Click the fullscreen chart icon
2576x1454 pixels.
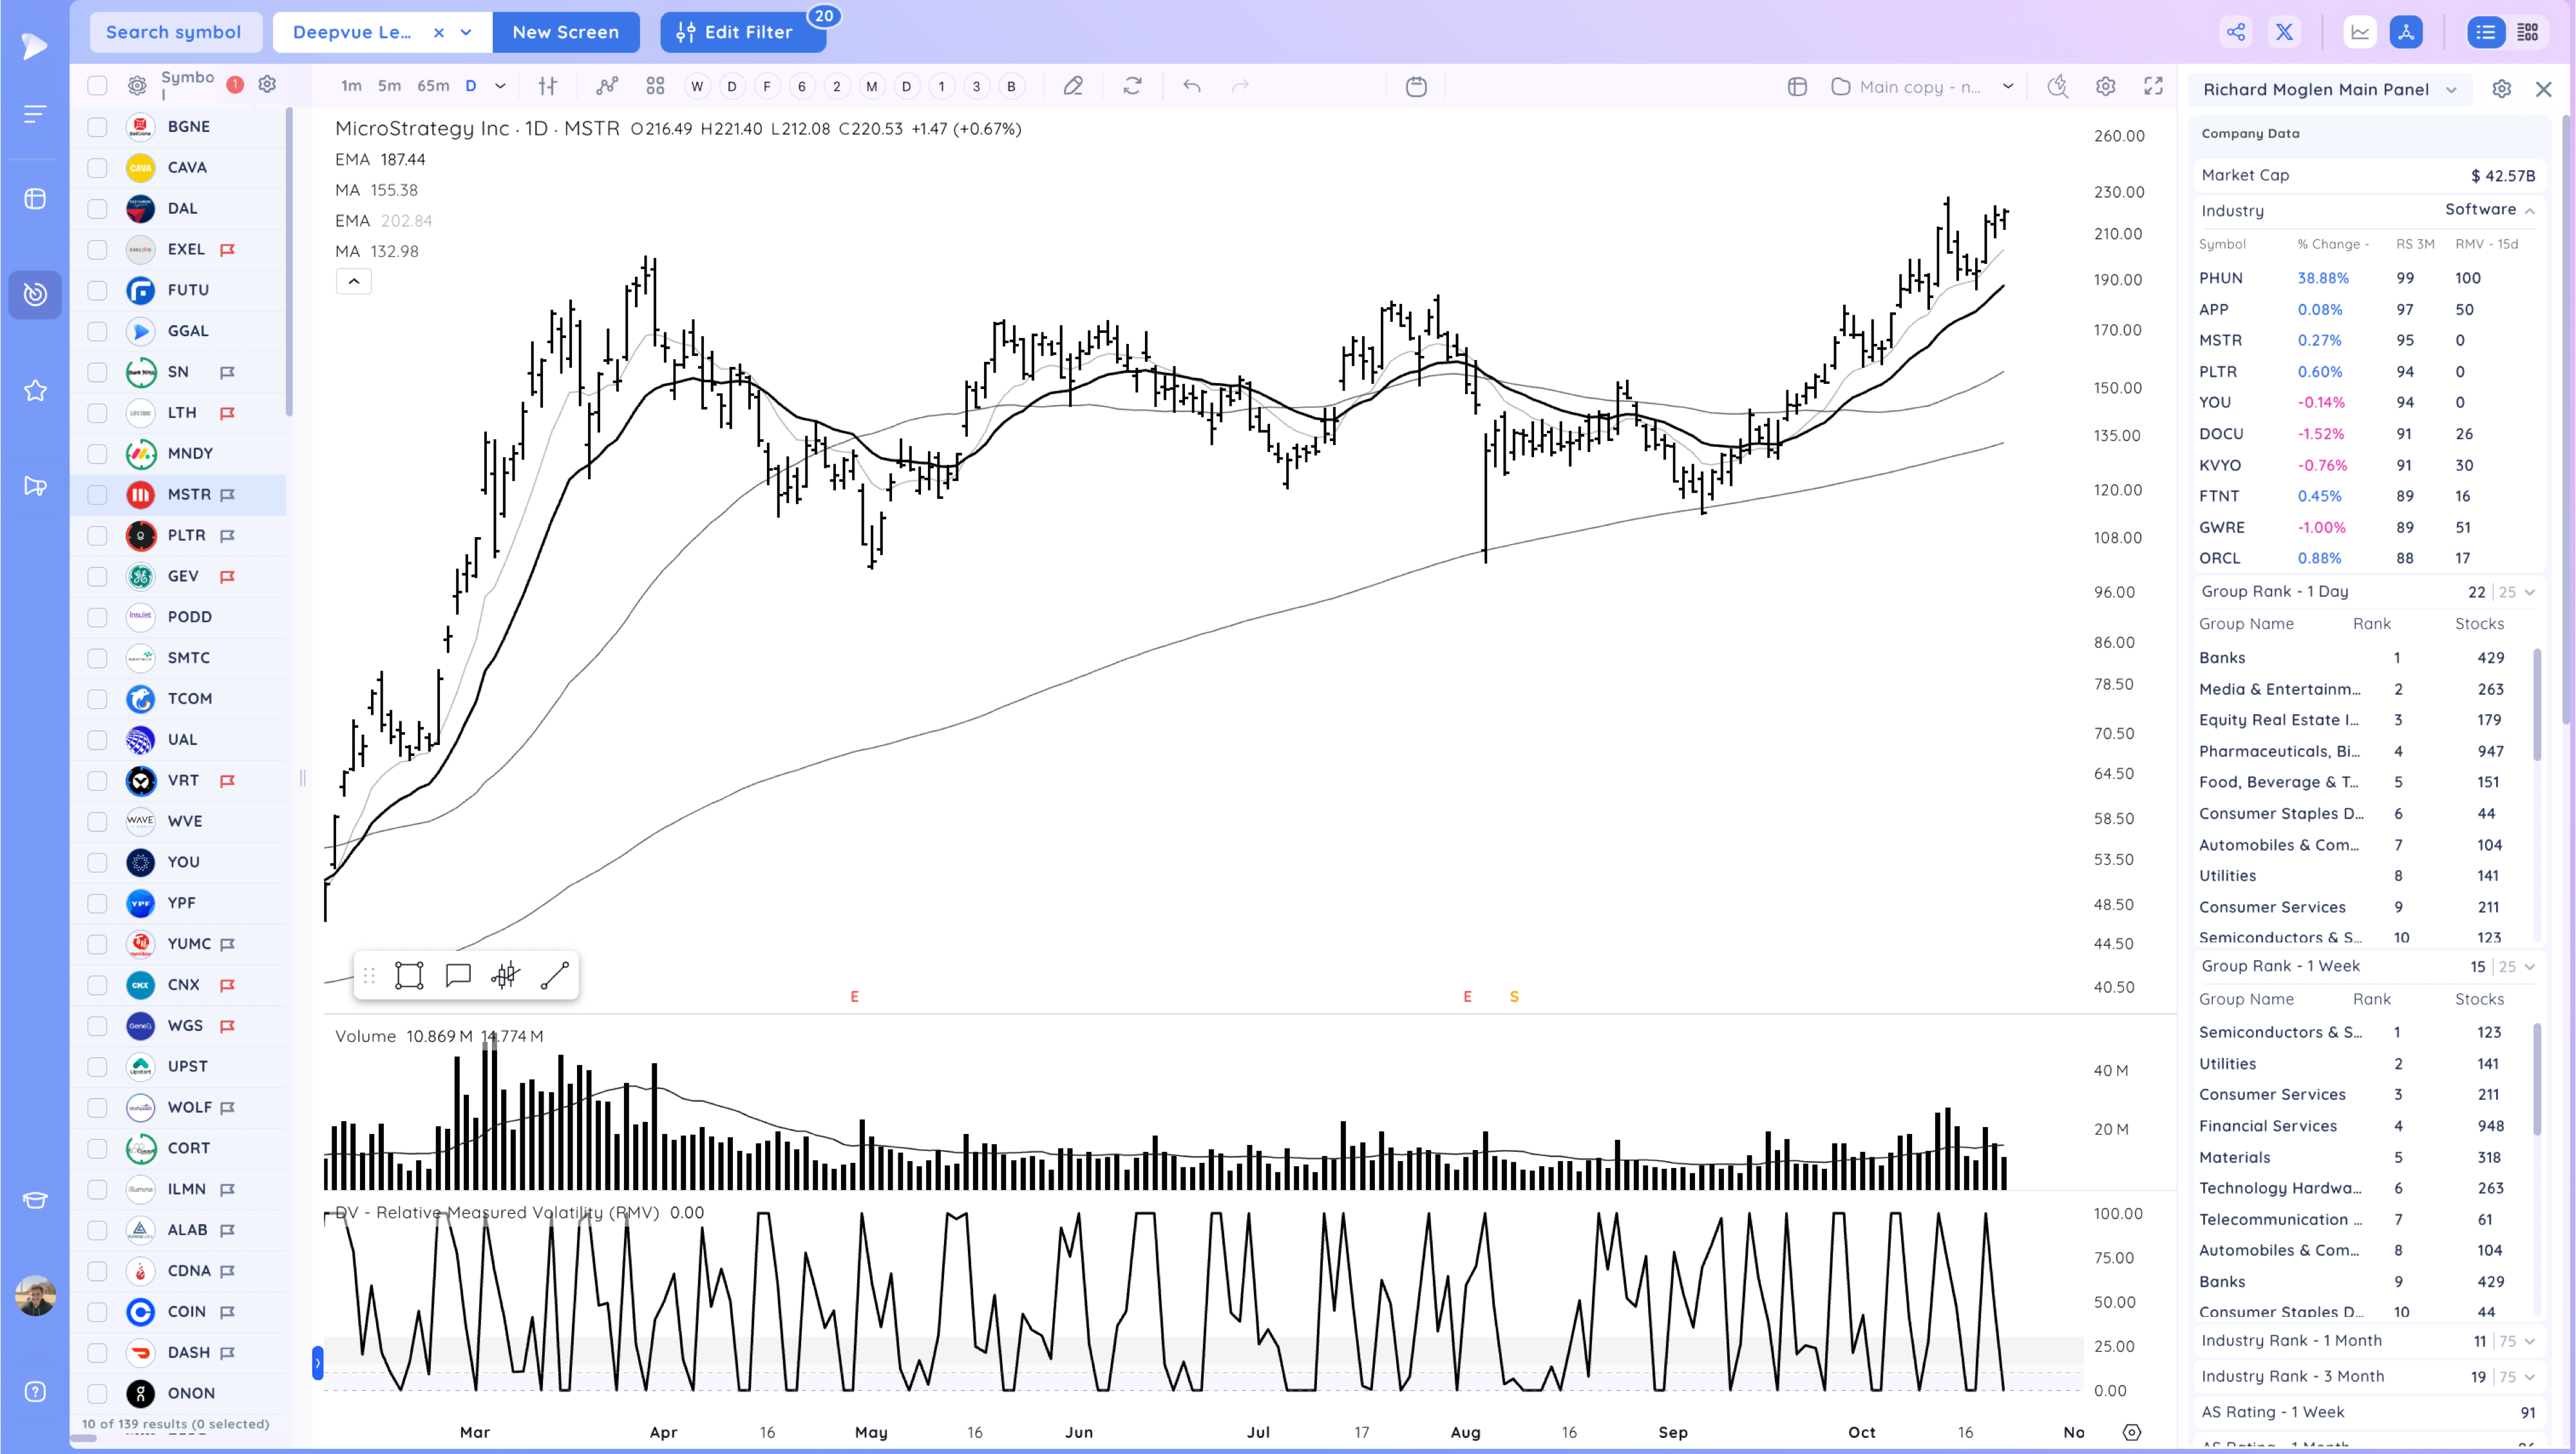pyautogui.click(x=2153, y=86)
